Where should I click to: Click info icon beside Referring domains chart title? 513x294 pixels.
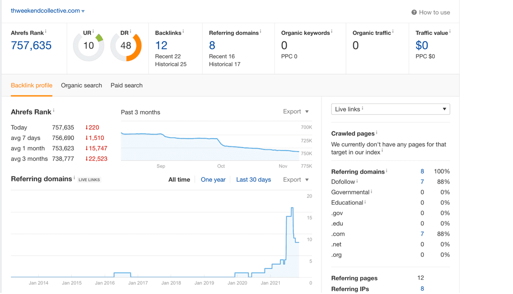pos(74,177)
